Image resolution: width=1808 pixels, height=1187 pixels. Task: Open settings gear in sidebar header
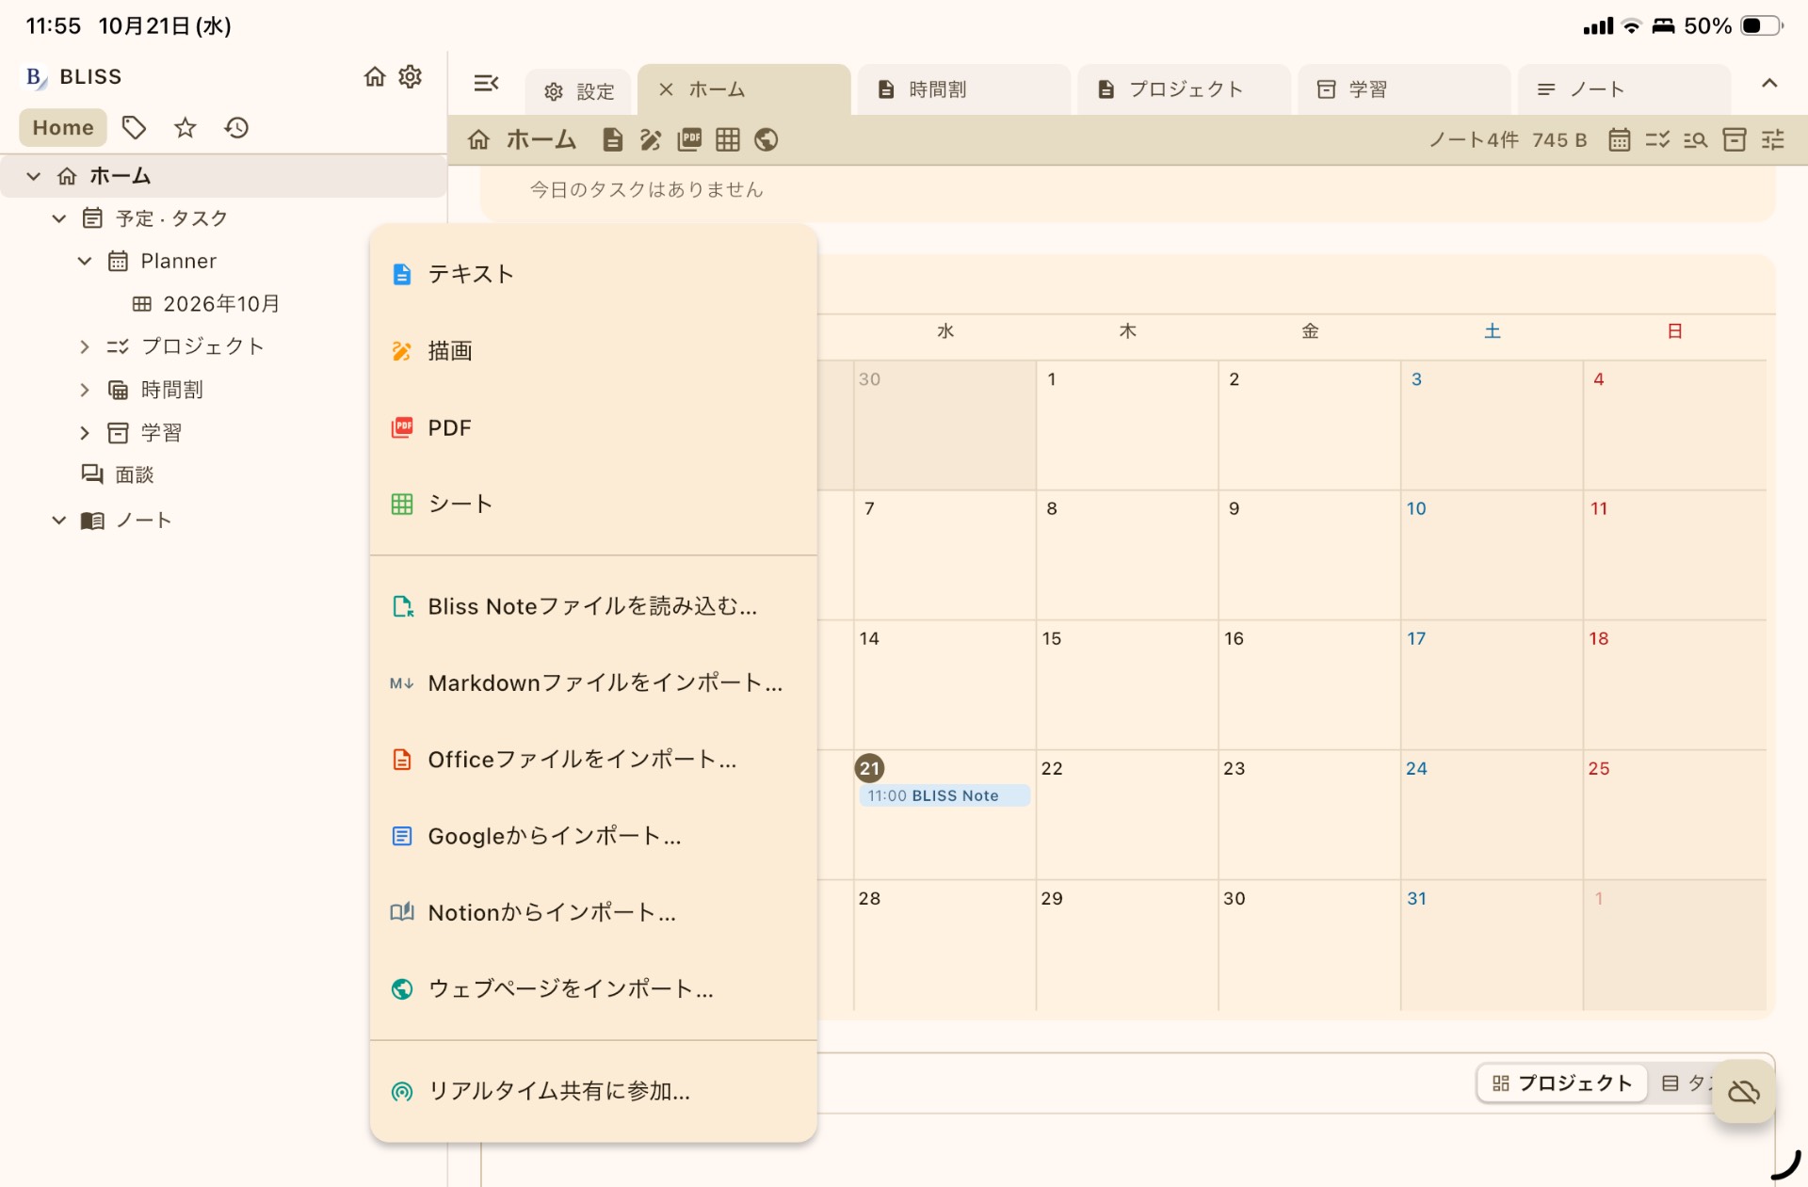click(410, 76)
